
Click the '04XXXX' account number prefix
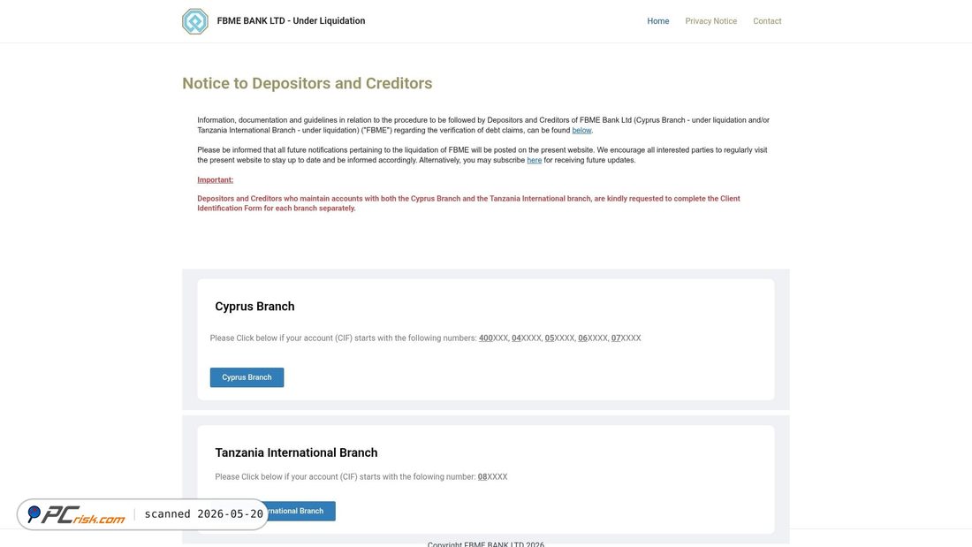[x=527, y=338]
